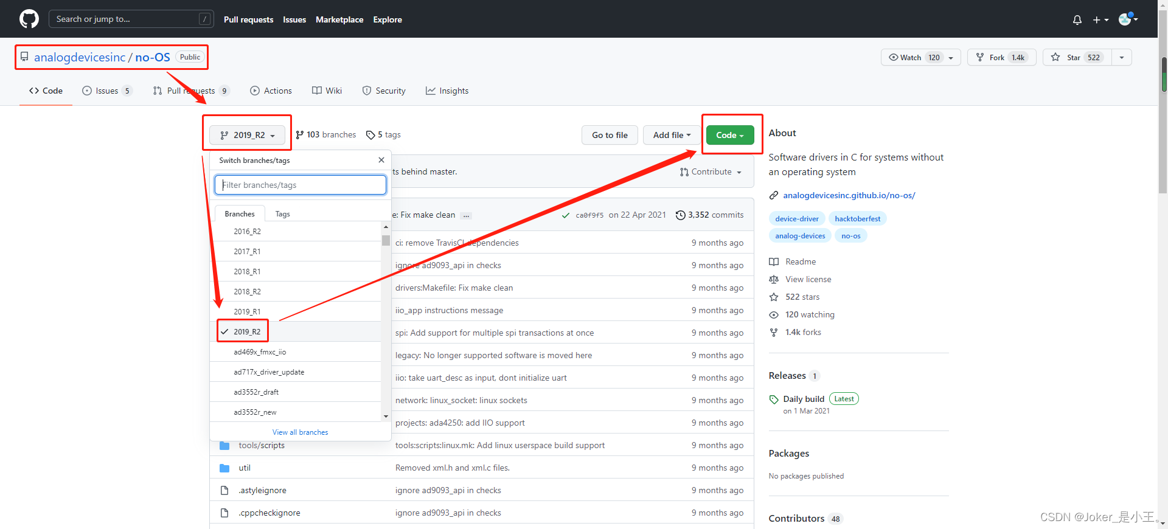
Task: Open the tools/scripts folder icon
Action: 224,446
